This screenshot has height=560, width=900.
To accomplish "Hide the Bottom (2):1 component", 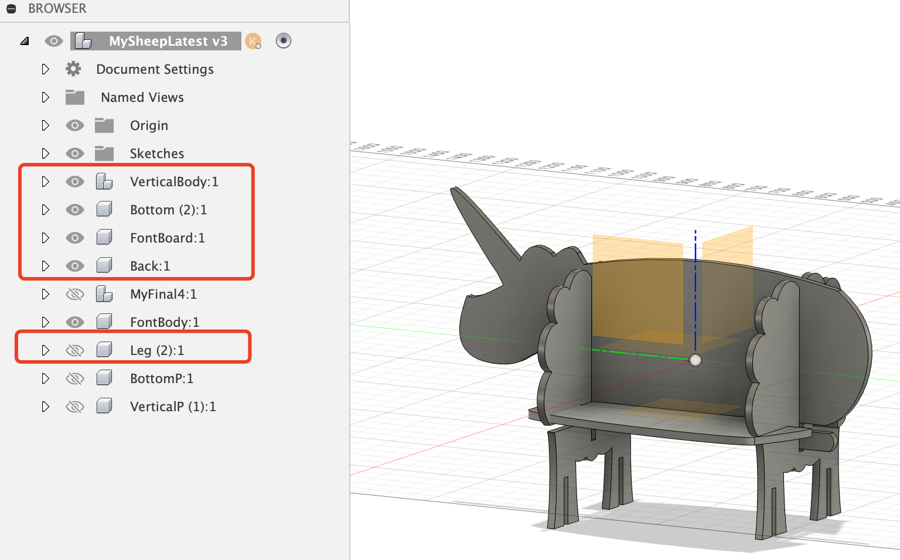I will (x=75, y=210).
